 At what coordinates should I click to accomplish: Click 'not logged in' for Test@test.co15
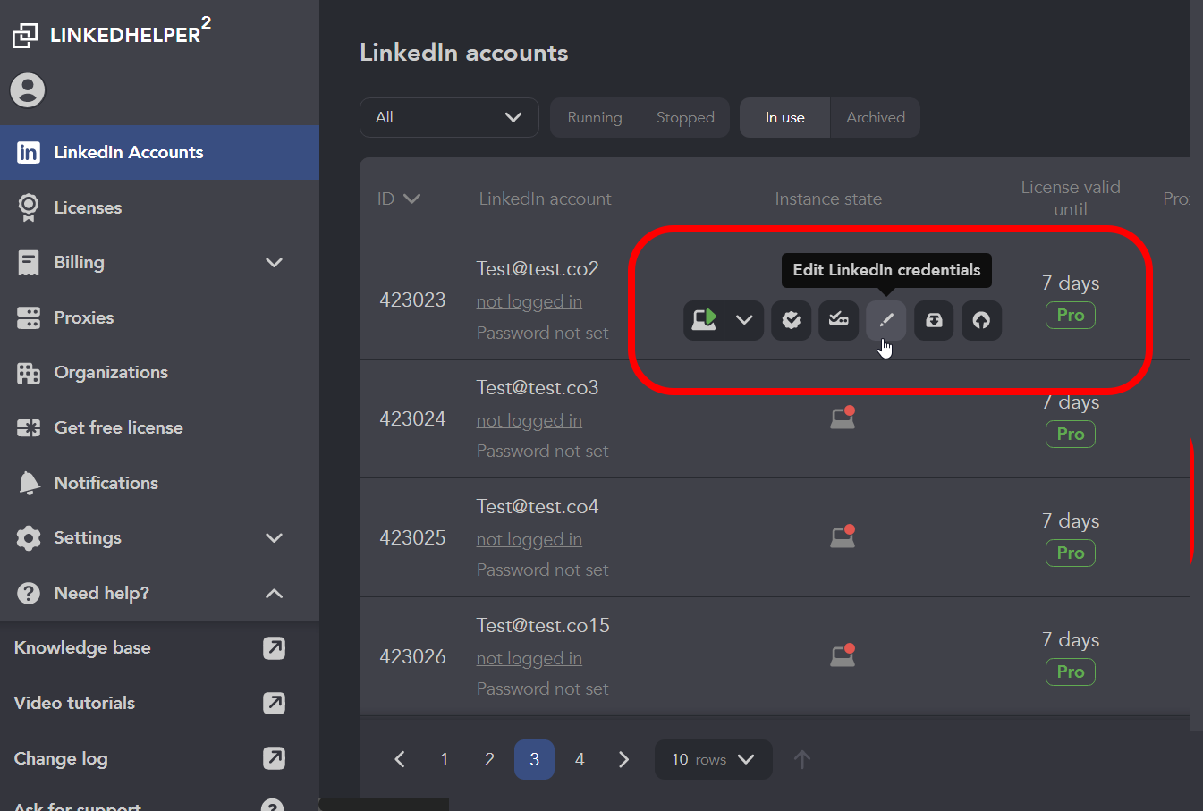[529, 659]
